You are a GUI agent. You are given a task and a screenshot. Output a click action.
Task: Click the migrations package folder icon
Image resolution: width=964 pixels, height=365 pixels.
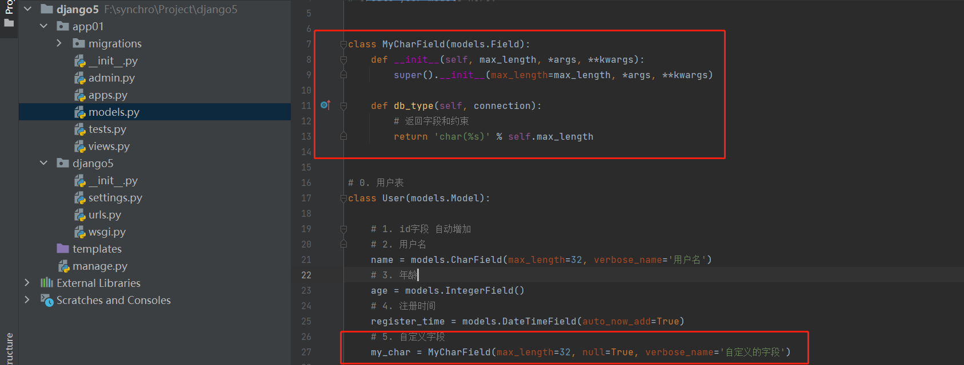coord(79,43)
